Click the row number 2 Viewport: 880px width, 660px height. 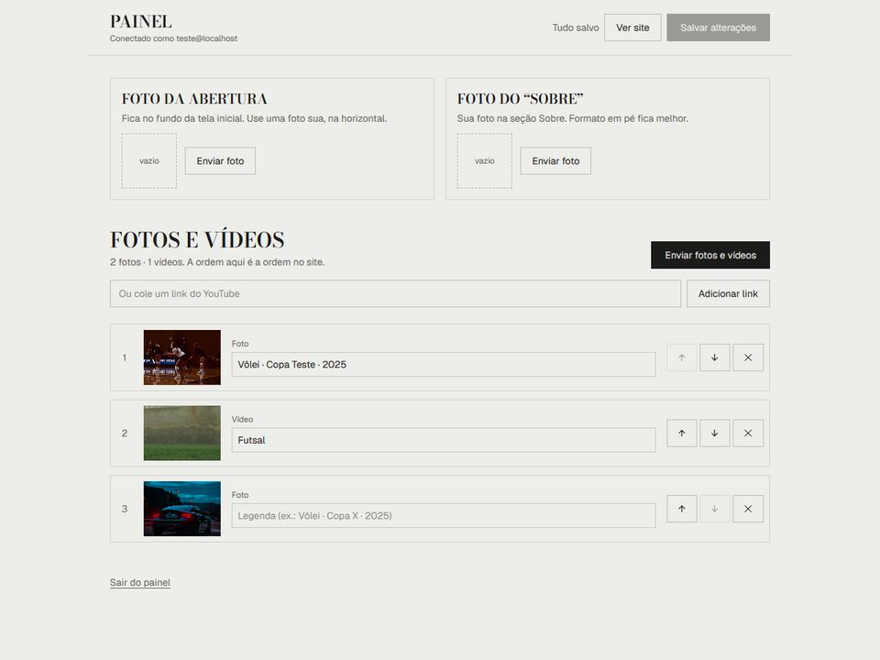[x=125, y=434]
